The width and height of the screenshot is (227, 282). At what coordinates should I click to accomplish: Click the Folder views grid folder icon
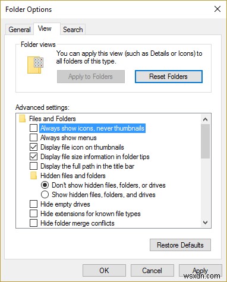(35, 65)
